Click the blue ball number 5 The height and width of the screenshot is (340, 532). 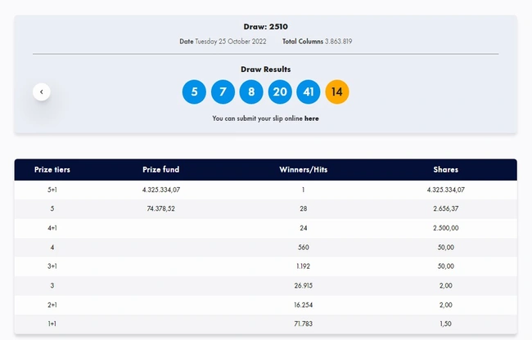pos(194,92)
